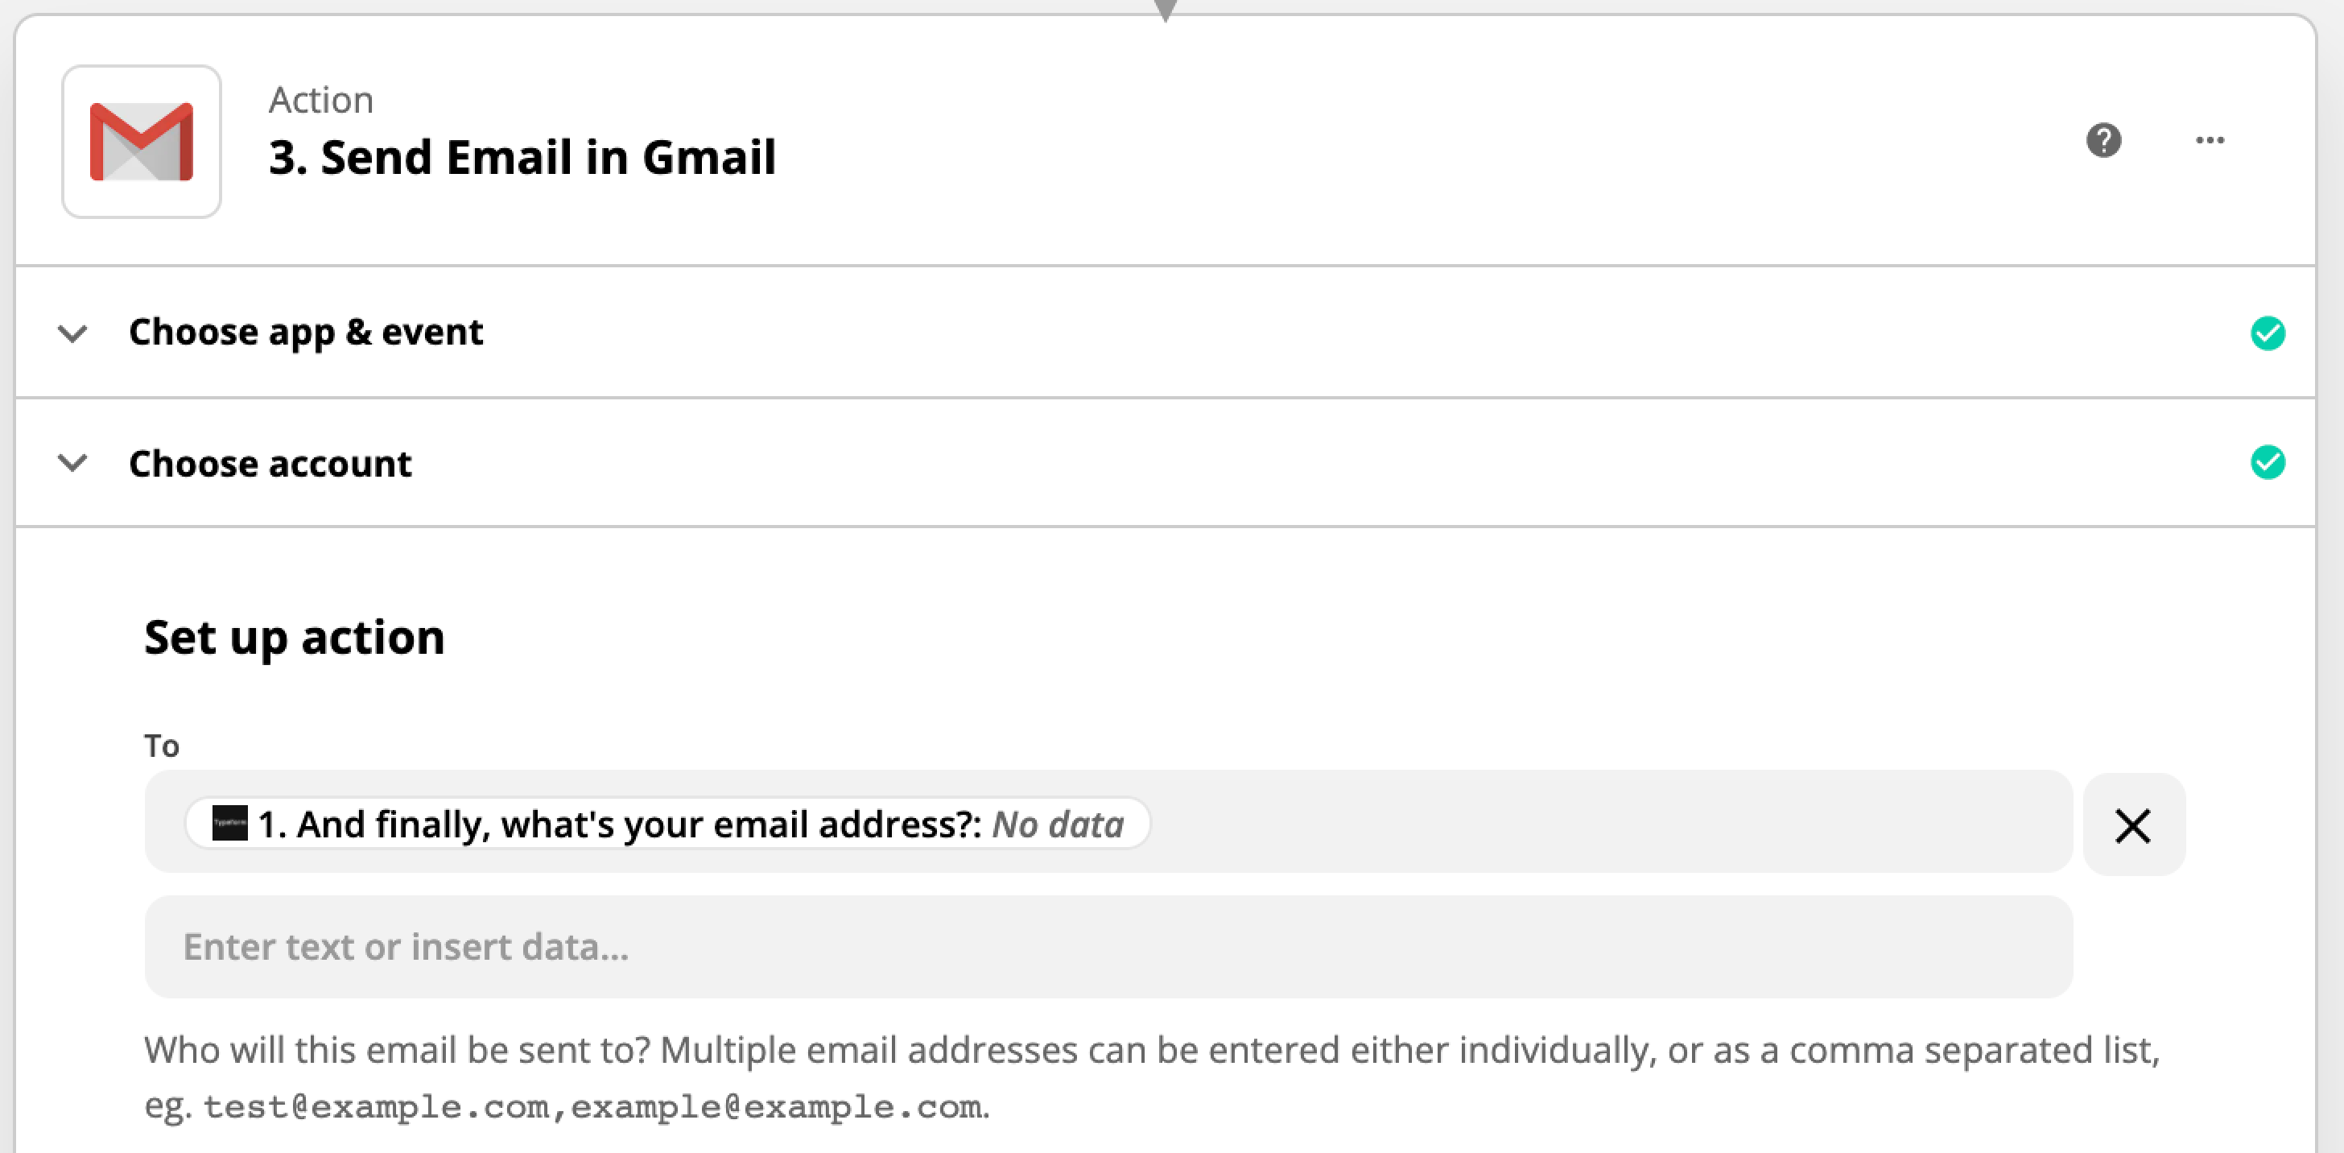
Task: Open the three-dot more options menu
Action: [2210, 140]
